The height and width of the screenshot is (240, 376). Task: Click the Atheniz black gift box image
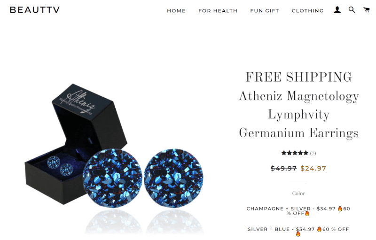(x=76, y=144)
